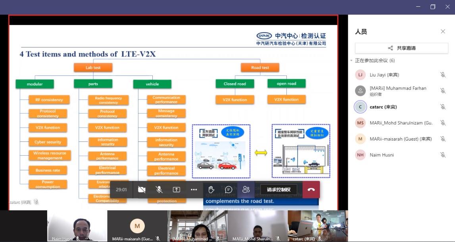Hang up the call with red phone button
Viewport: 455px width, 242px height.
tap(311, 190)
